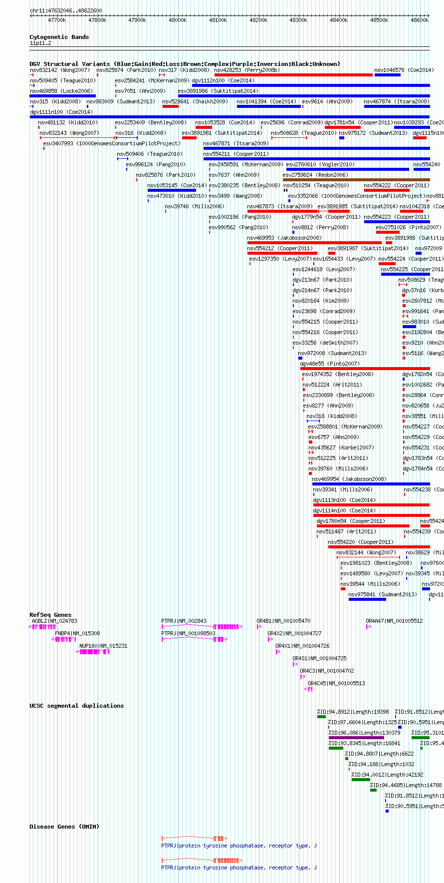Select the 47700k ruler tick
The height and width of the screenshot is (883, 444).
[57, 20]
